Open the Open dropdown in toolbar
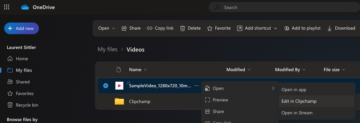The image size is (360, 123). [x=106, y=28]
